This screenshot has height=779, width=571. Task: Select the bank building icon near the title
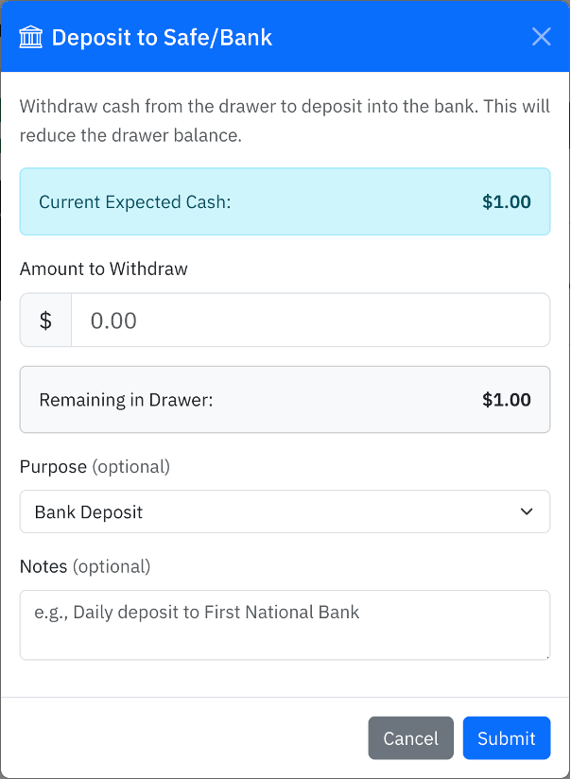click(x=31, y=36)
